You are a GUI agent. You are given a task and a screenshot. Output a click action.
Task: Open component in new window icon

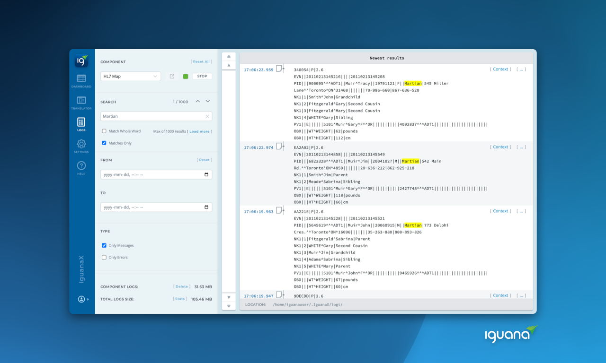point(172,76)
